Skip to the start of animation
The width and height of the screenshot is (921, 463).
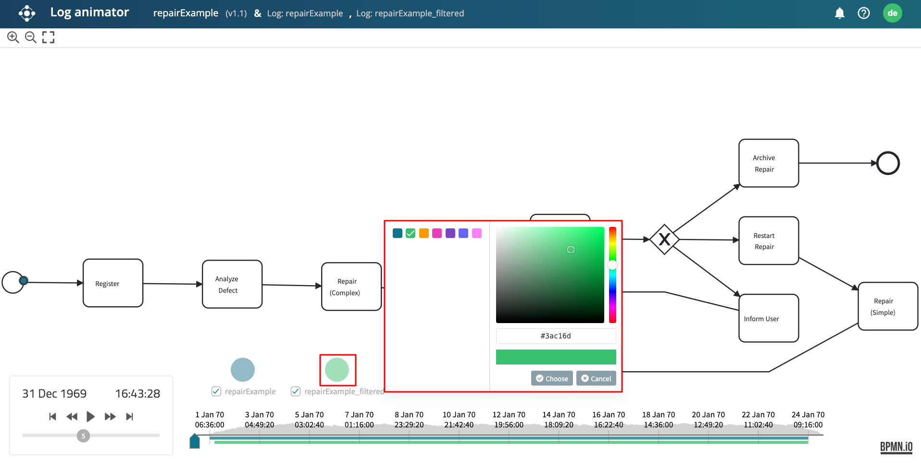(x=53, y=416)
